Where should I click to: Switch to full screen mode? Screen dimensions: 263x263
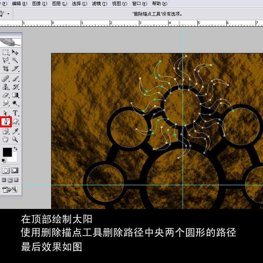(x=16, y=180)
